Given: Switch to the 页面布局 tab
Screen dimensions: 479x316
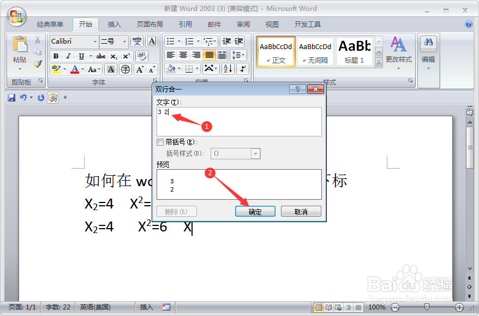Looking at the screenshot, I should pyautogui.click(x=149, y=25).
